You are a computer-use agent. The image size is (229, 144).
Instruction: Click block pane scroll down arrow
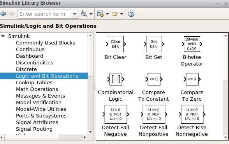(225, 137)
